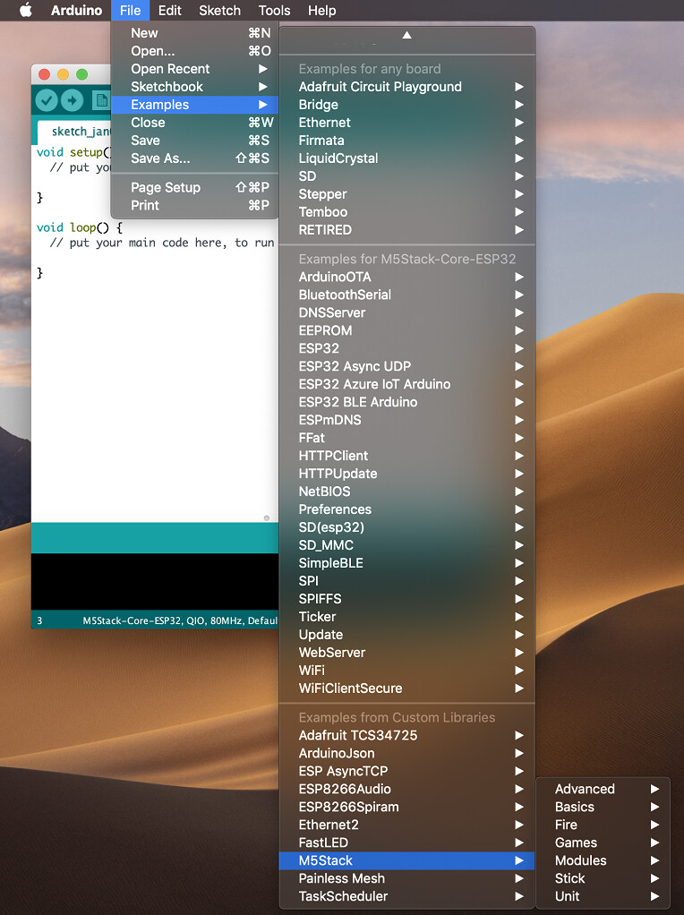Viewport: 684px width, 915px height.
Task: Expand the Stepper examples submenu
Action: point(407,194)
